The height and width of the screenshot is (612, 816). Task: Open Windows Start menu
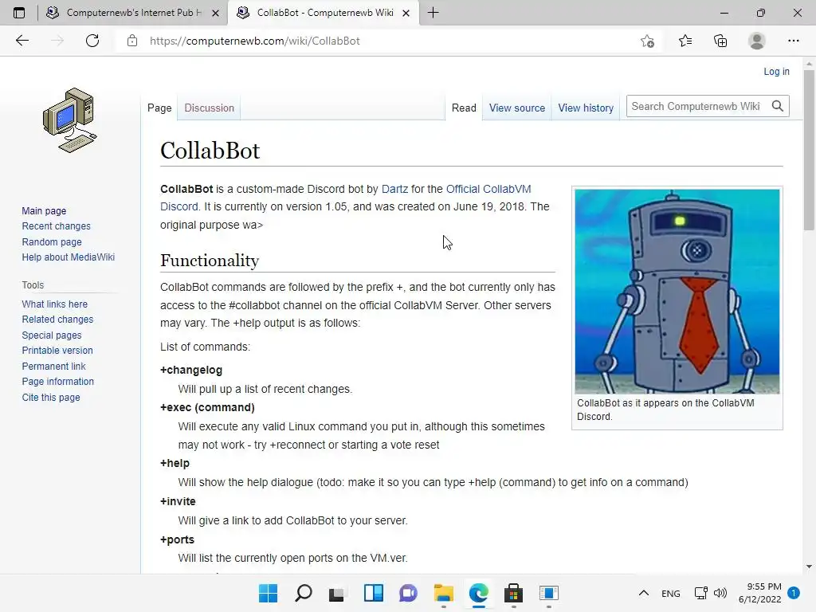pos(268,593)
